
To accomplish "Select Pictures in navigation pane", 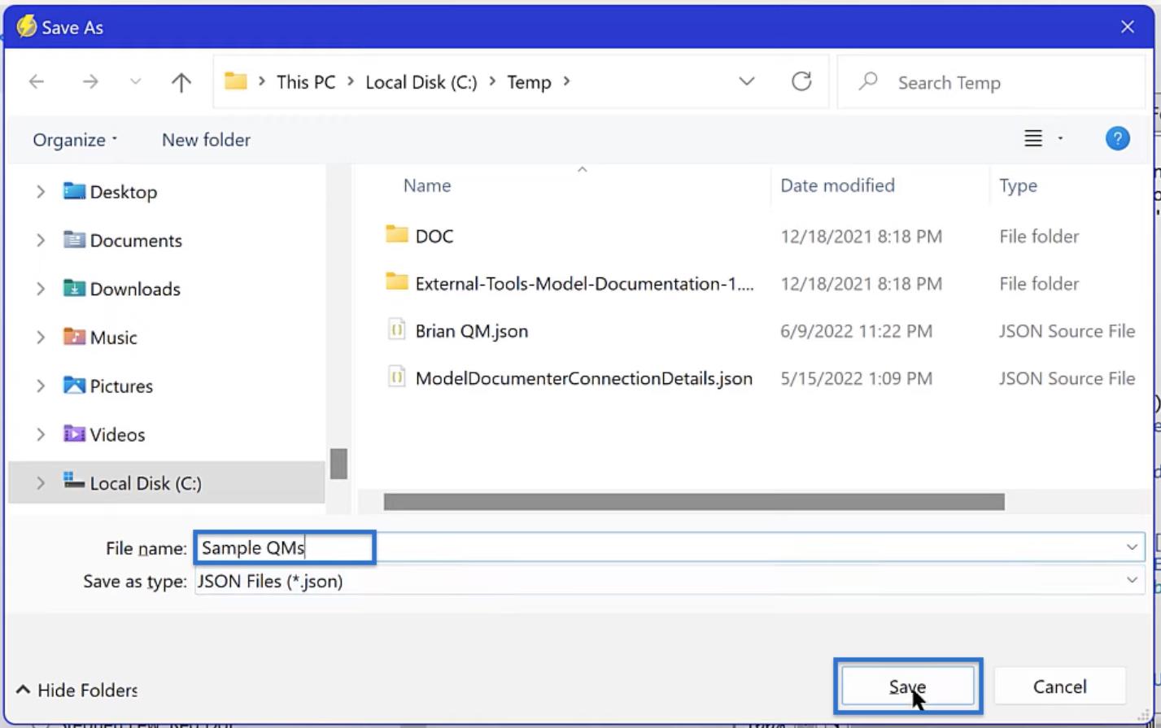I will point(121,386).
